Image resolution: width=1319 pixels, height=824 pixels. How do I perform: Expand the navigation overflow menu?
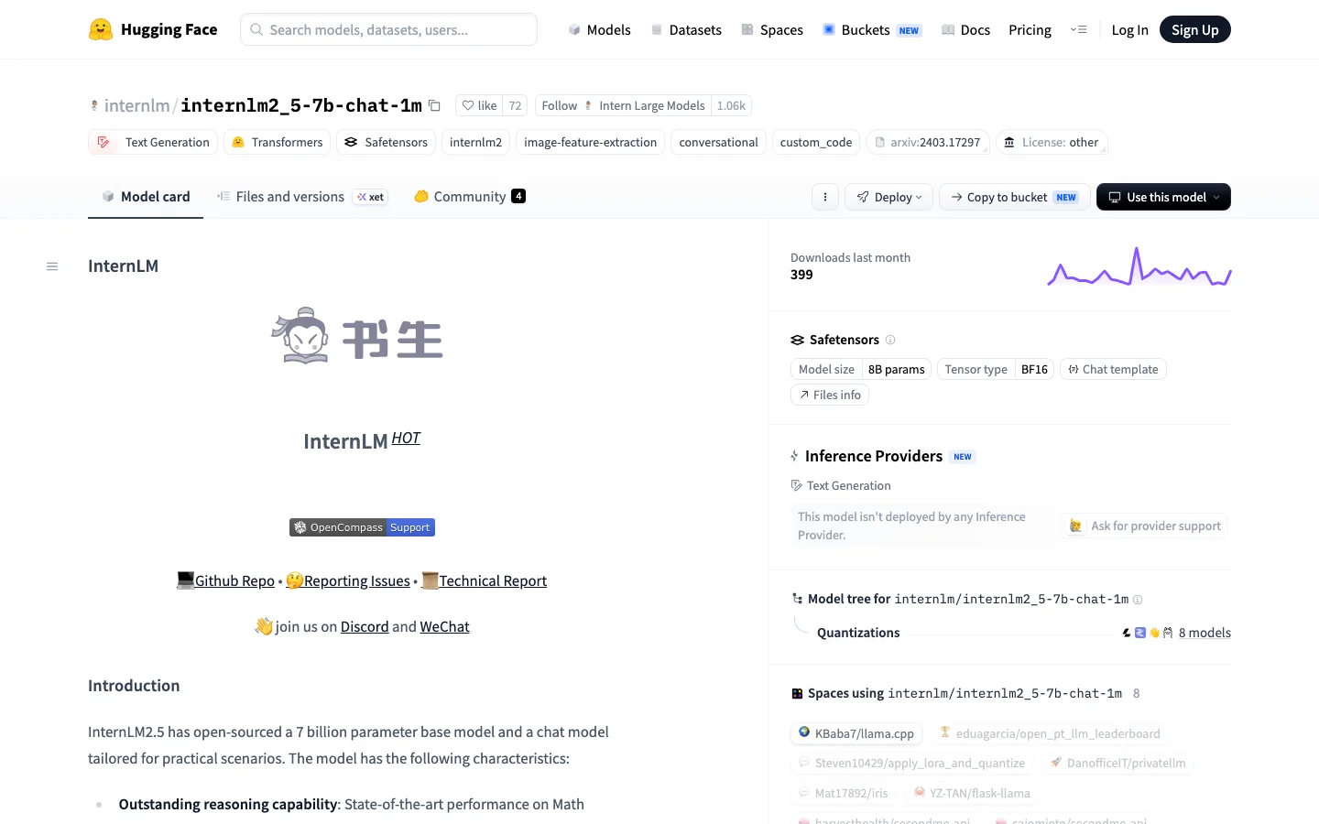click(1078, 30)
